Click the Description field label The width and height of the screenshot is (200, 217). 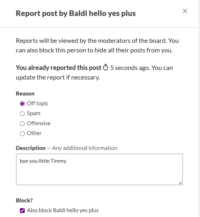[x=31, y=148]
